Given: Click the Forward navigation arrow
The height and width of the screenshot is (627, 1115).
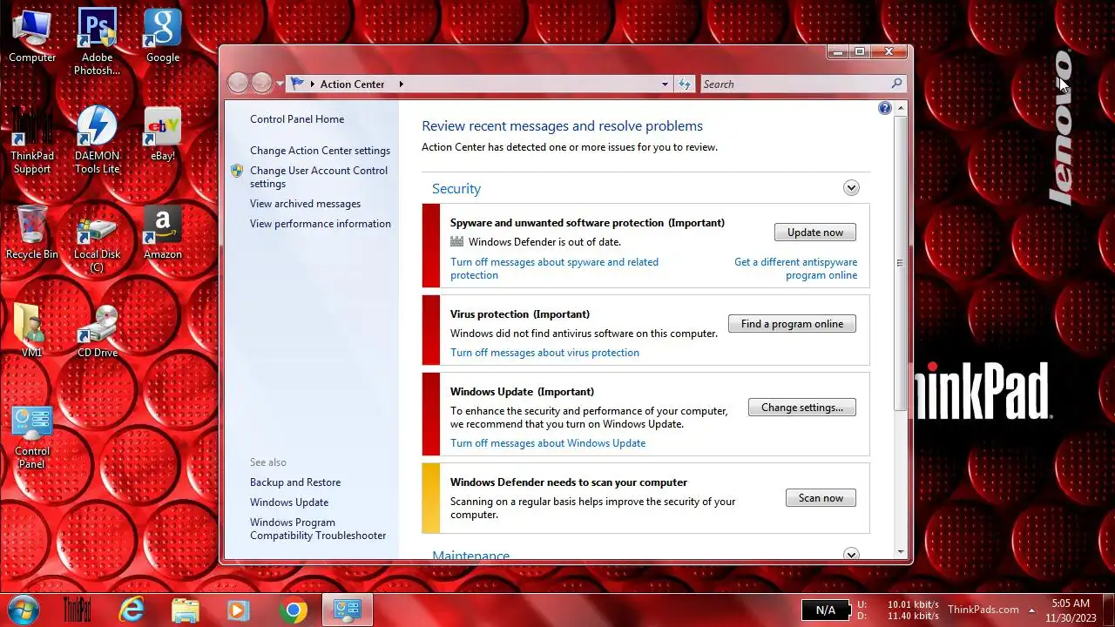Looking at the screenshot, I should point(262,83).
